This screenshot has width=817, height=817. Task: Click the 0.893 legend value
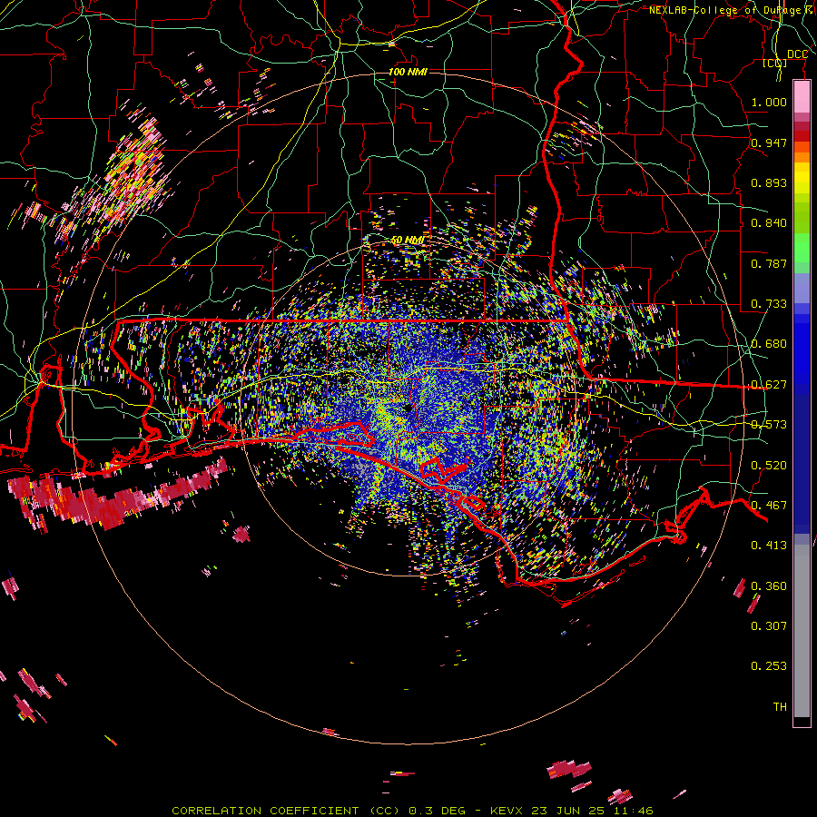tap(769, 182)
